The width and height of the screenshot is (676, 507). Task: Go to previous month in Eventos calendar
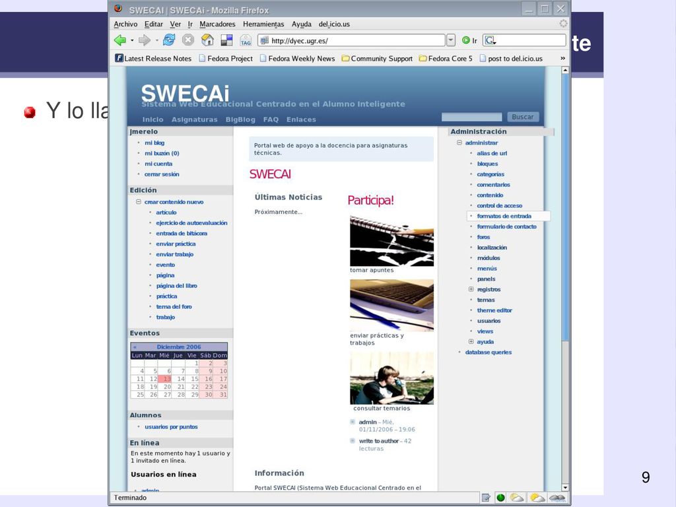coord(135,347)
